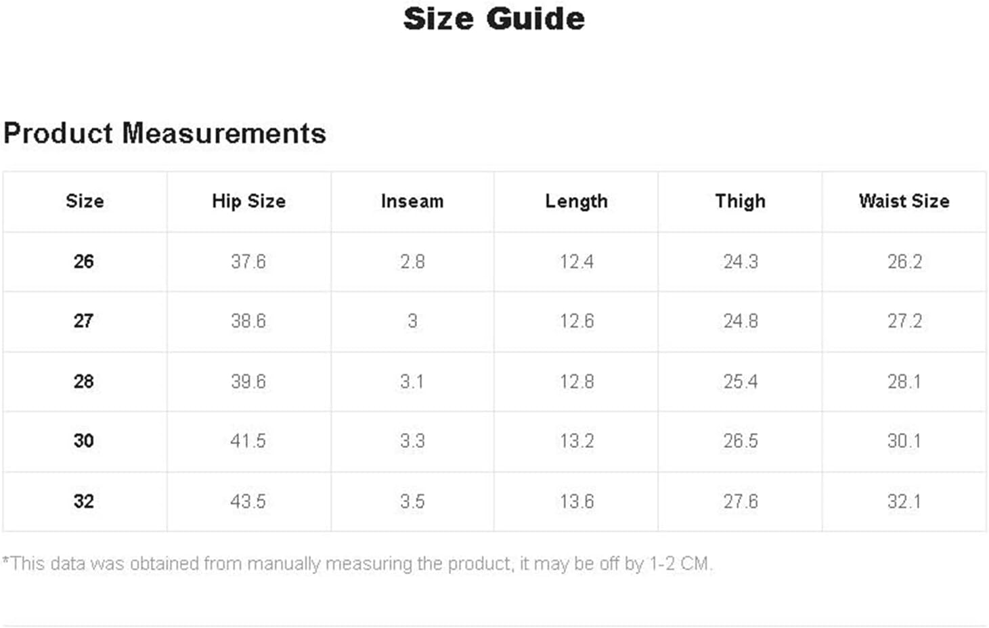Click the Thigh column header
The width and height of the screenshot is (989, 628).
click(741, 201)
